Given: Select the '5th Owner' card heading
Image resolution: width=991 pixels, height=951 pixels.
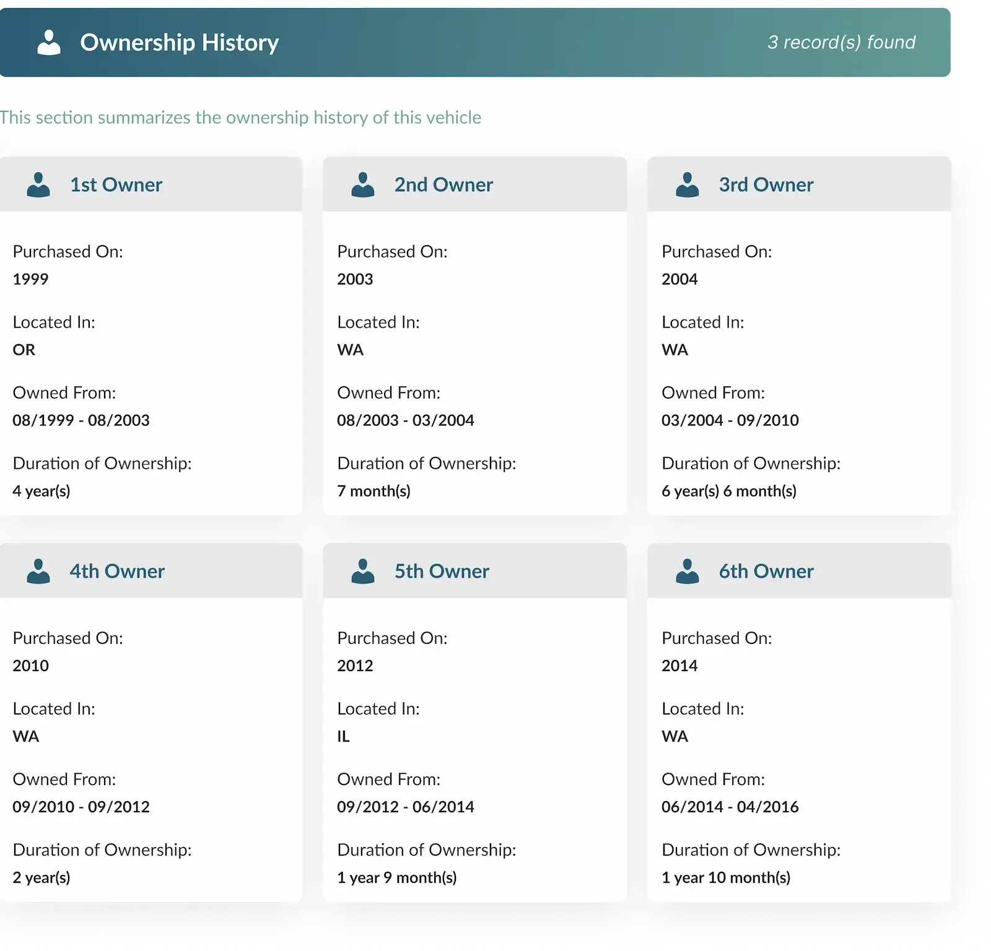Looking at the screenshot, I should (x=442, y=571).
